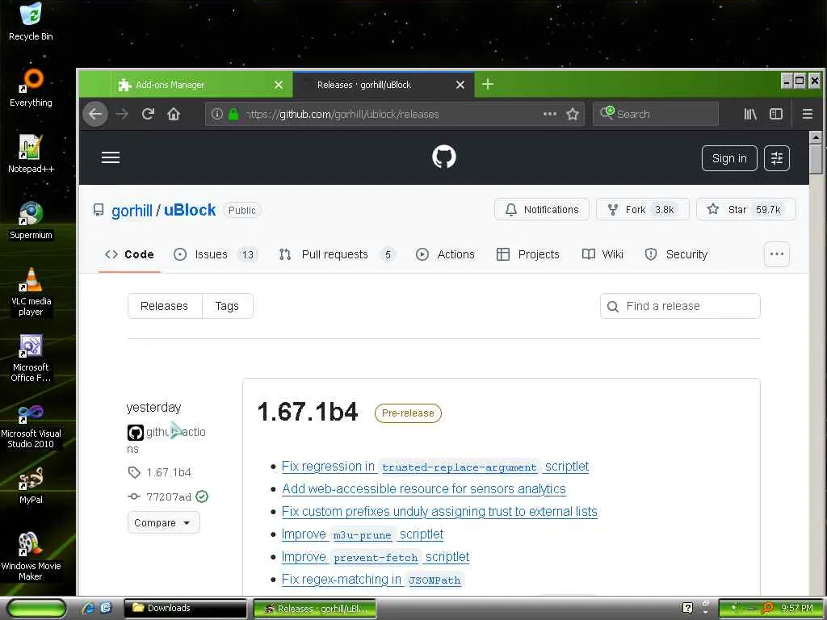Screen dimensions: 827x620
Task: Toggle the browser sidebar view
Action: [776, 114]
